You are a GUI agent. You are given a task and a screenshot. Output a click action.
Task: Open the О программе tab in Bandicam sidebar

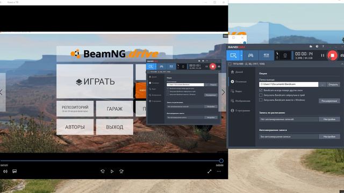(x=240, y=110)
